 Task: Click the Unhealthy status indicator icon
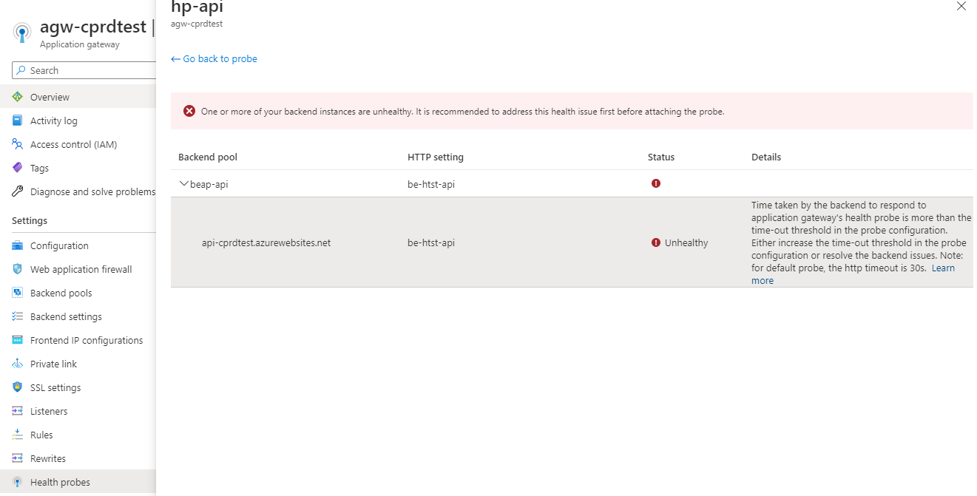(655, 242)
